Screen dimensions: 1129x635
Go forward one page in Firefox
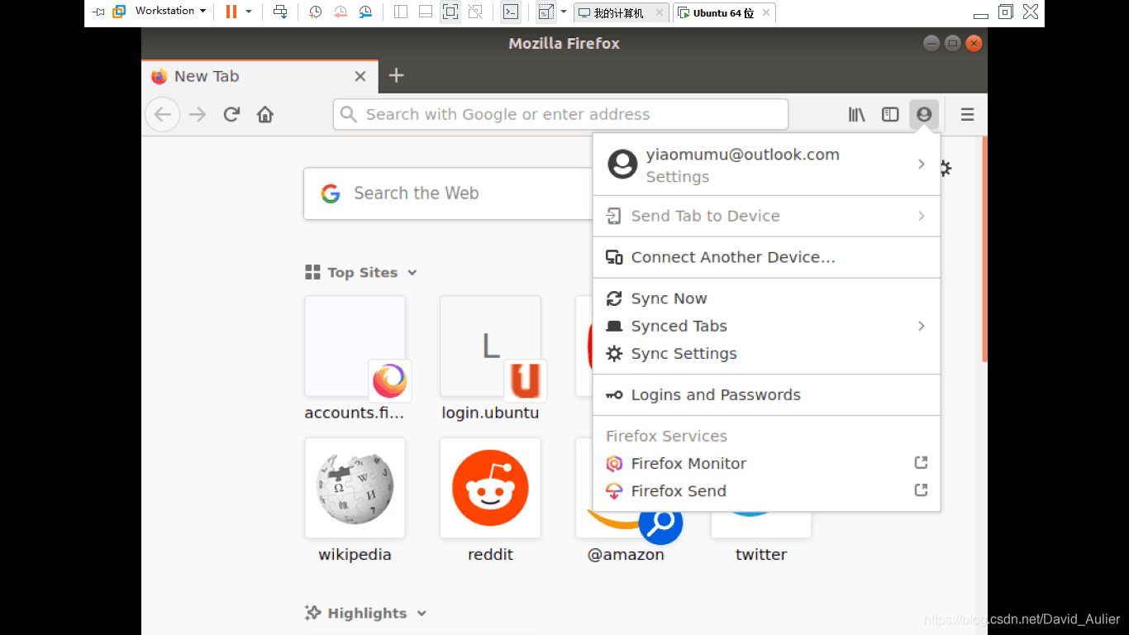[x=198, y=114]
